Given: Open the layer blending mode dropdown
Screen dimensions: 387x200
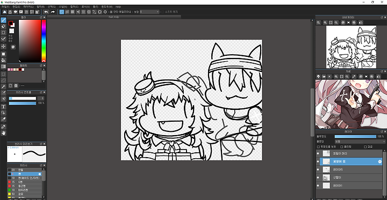Looking at the screenshot, I should click(x=360, y=142).
